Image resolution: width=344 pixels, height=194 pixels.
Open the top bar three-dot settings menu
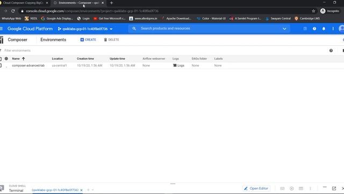point(333,29)
